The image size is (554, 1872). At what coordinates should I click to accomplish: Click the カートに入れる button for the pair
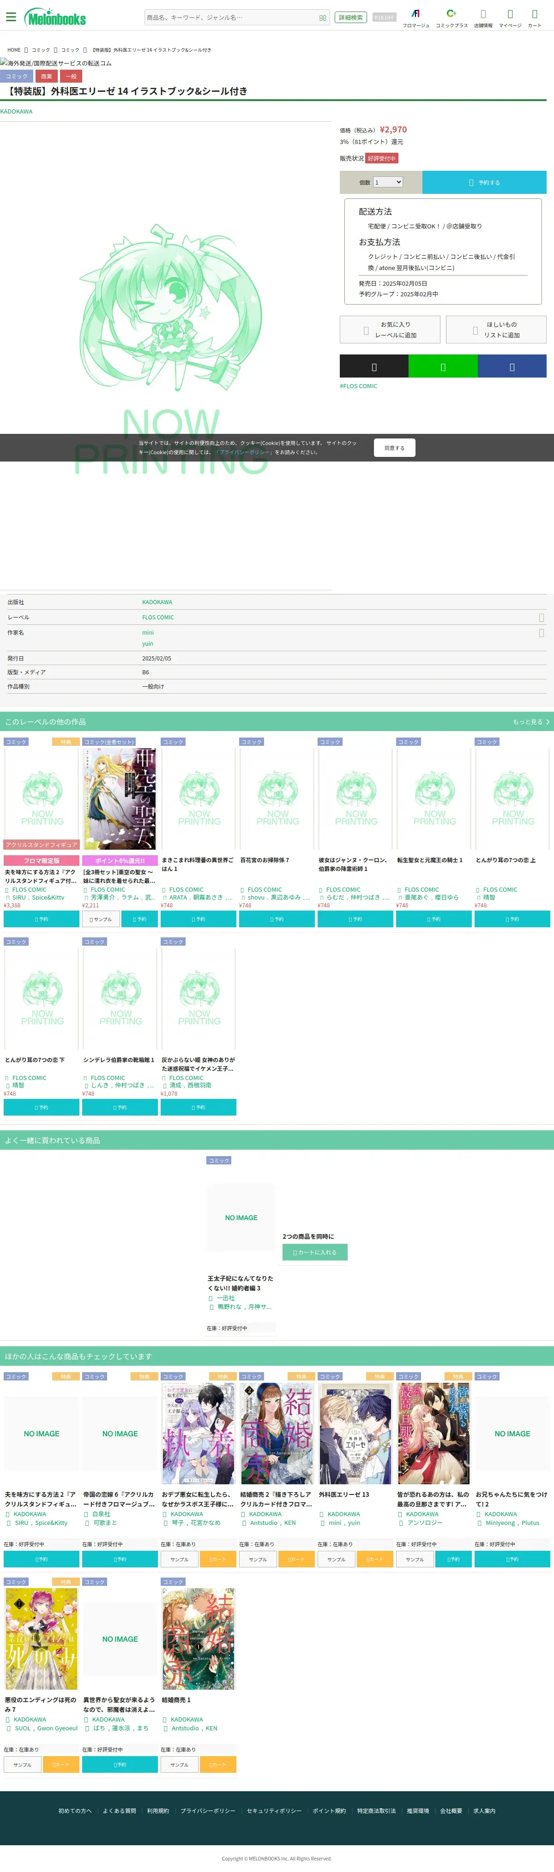(315, 1252)
